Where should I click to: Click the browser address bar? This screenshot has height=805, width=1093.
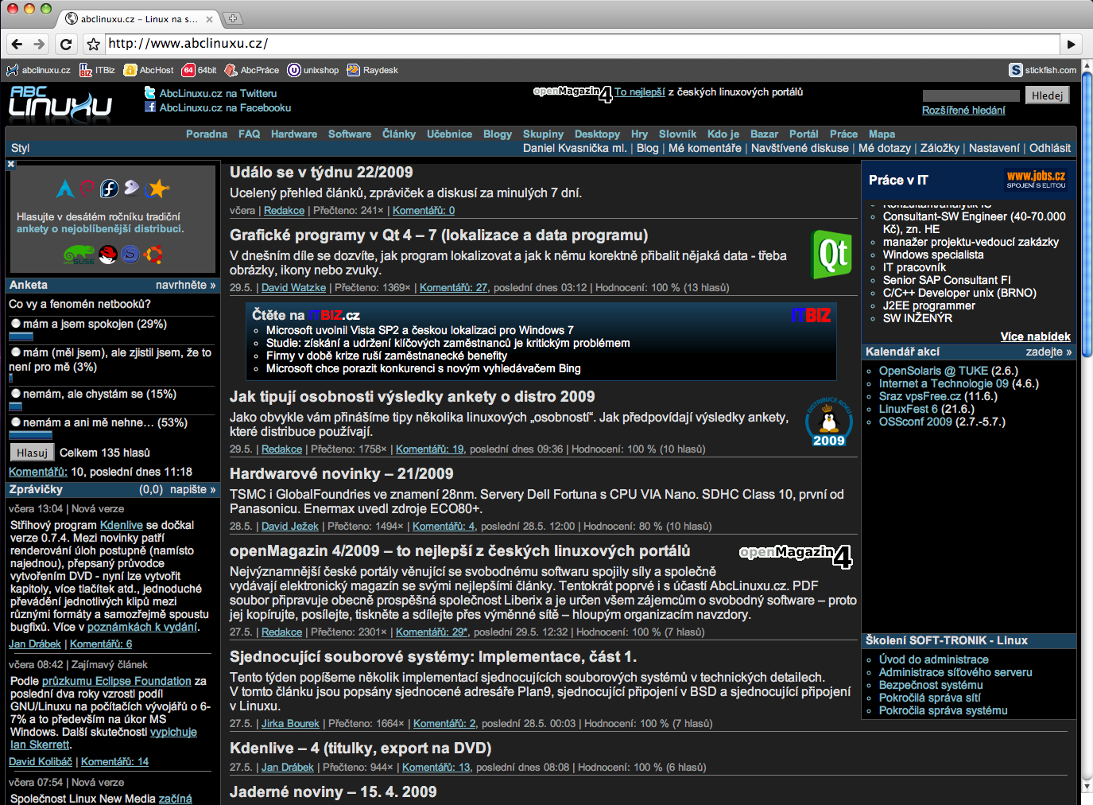tap(582, 44)
